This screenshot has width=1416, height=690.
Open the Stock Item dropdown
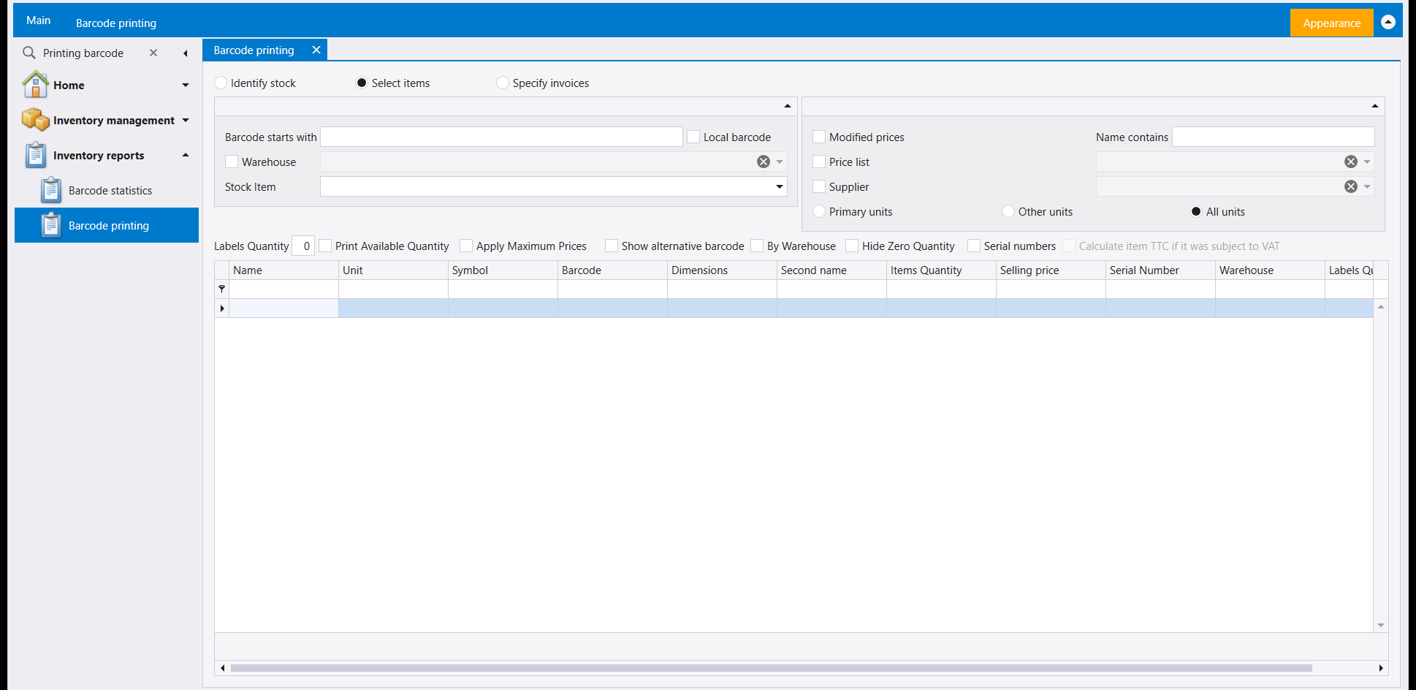click(x=780, y=186)
